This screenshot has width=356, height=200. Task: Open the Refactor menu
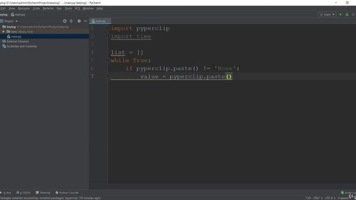tap(48, 8)
